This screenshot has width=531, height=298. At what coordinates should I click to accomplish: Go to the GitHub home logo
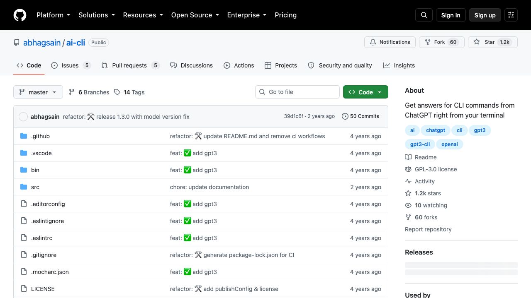click(20, 15)
